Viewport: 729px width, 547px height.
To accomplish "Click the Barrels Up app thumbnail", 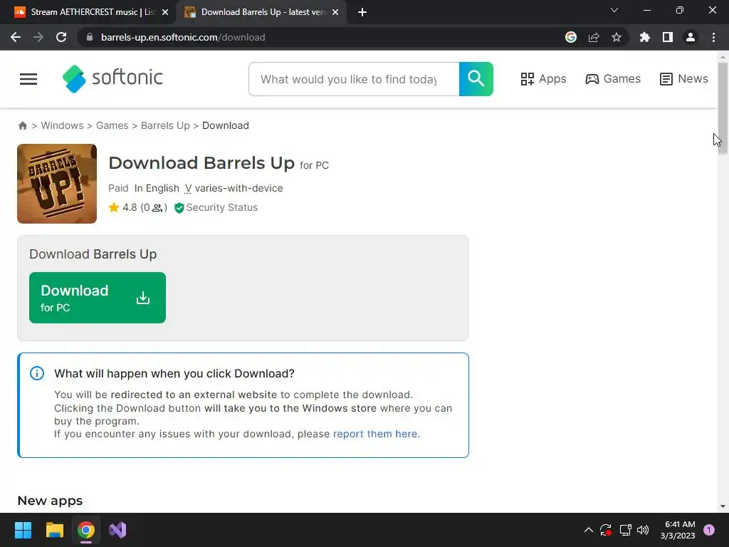I will coord(57,184).
